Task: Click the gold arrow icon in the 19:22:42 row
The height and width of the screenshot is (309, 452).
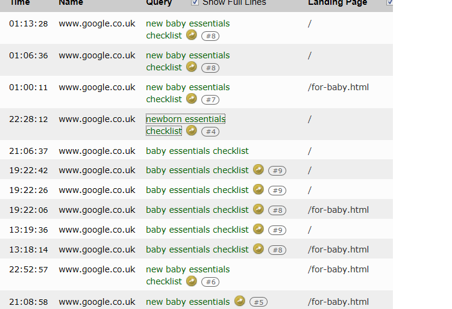Action: (259, 170)
